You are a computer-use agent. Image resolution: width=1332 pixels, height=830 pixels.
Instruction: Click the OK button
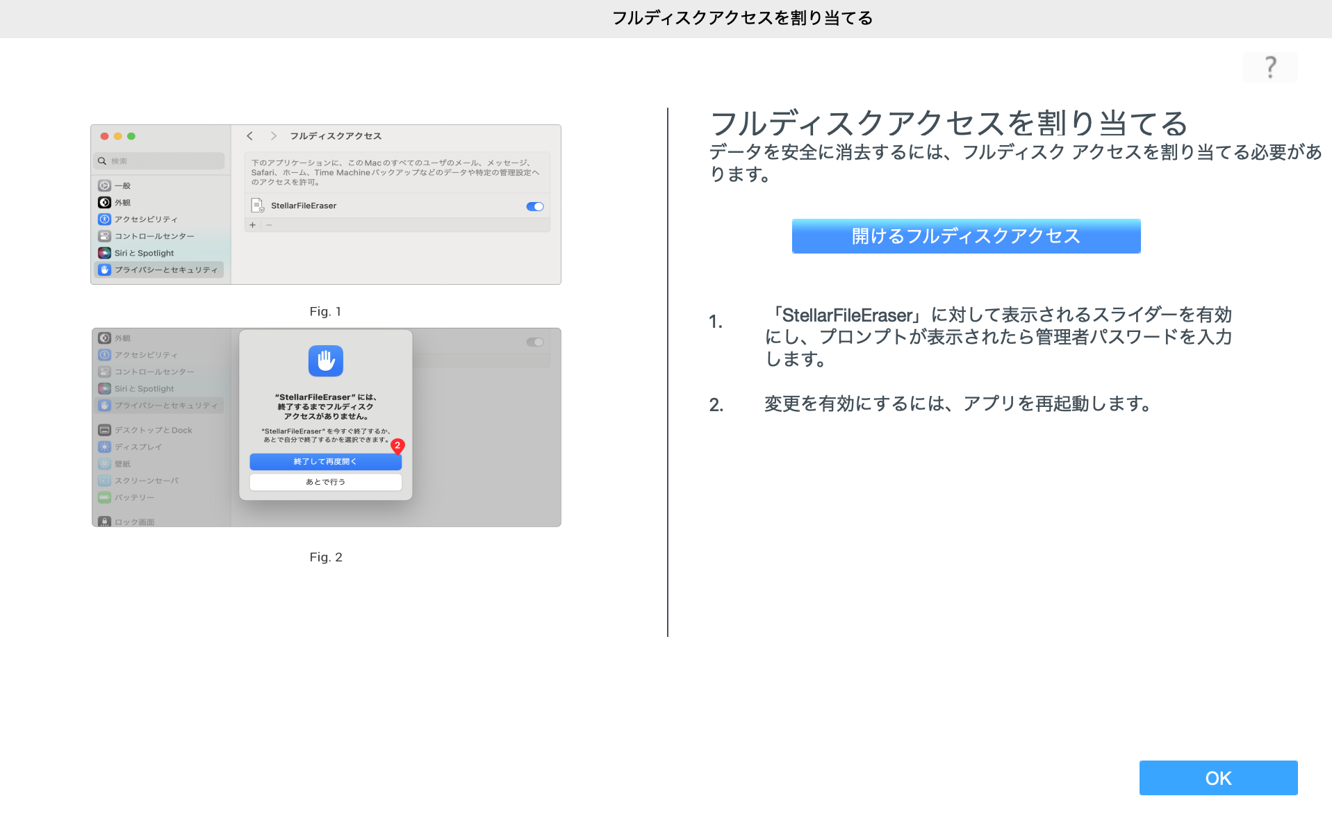[1218, 778]
